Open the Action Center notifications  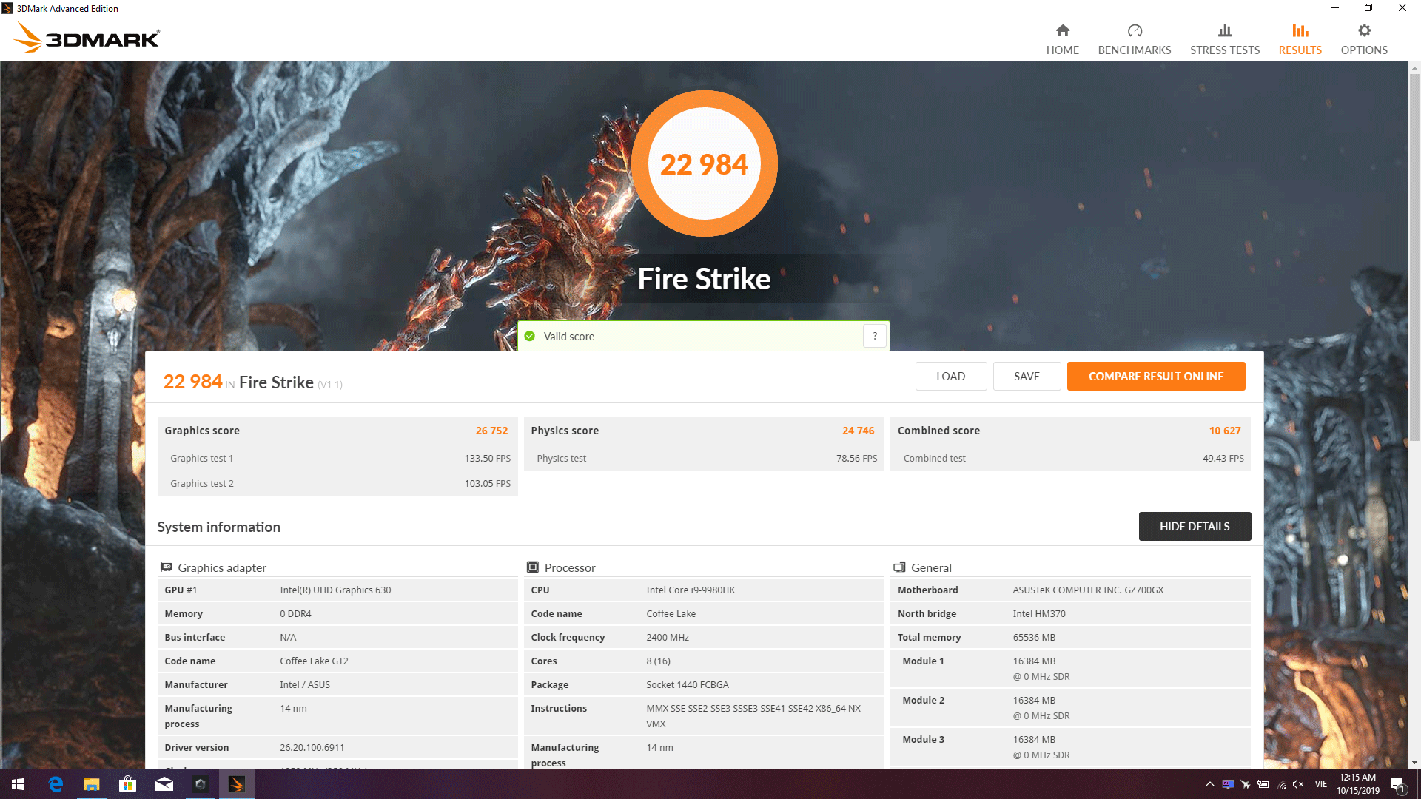[1397, 784]
